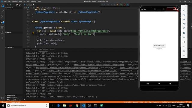The height and width of the screenshot is (108, 192).
Task: Open the Explorer view in activity bar
Action: pyautogui.click(x=2, y=6)
